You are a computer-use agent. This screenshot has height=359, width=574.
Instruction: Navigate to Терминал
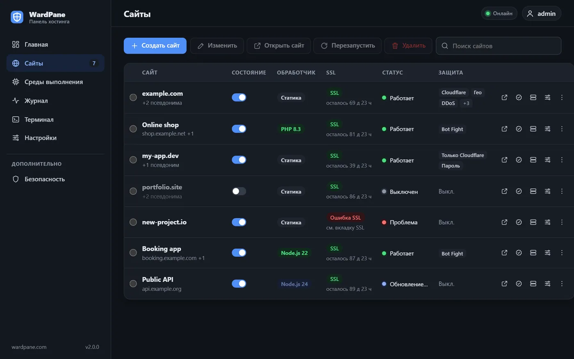point(55,120)
